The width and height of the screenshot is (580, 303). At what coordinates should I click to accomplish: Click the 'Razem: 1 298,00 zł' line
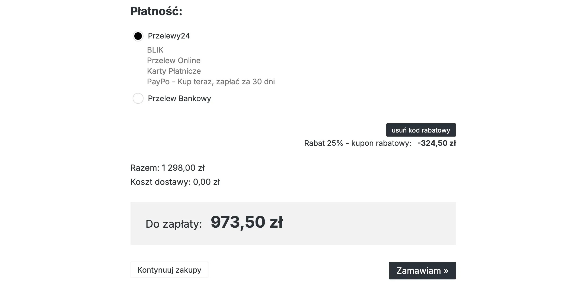(x=167, y=168)
